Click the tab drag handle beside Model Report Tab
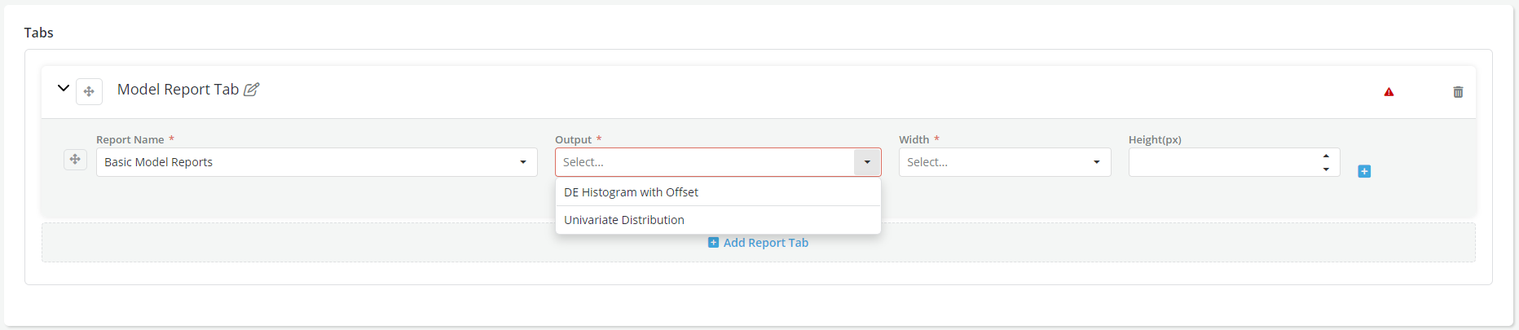1519x330 pixels. (x=89, y=91)
